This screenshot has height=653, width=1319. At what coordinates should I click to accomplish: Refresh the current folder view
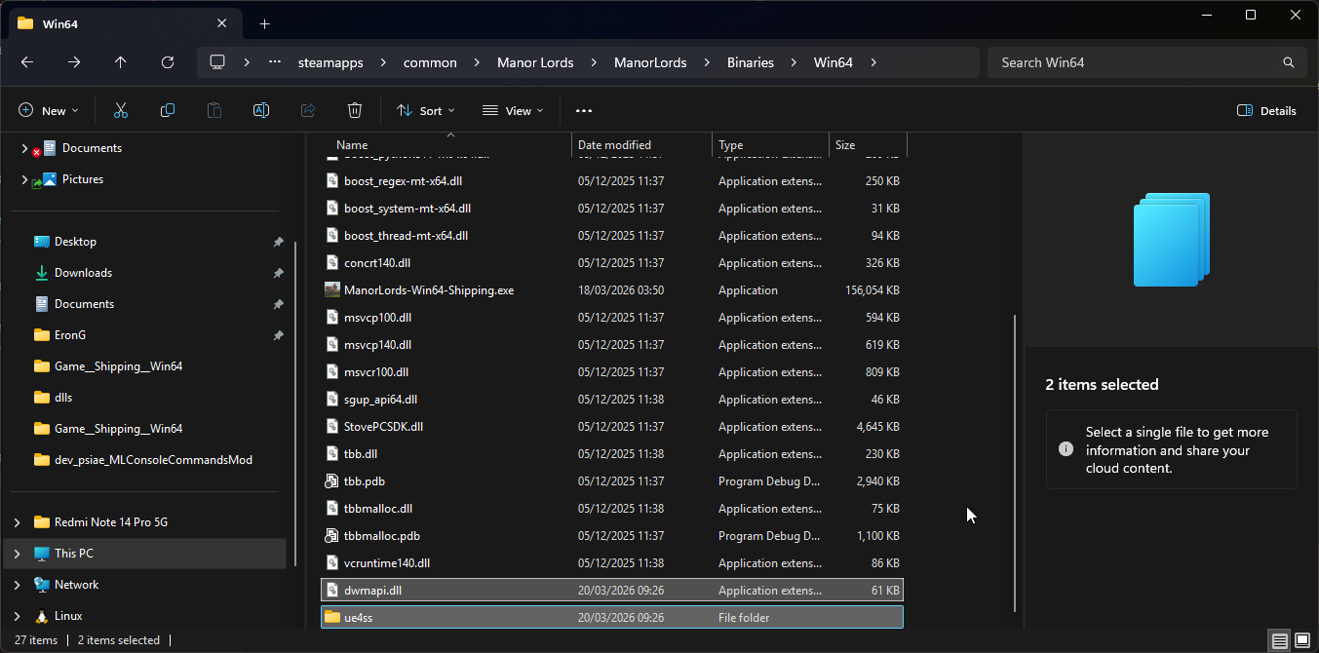click(x=168, y=62)
